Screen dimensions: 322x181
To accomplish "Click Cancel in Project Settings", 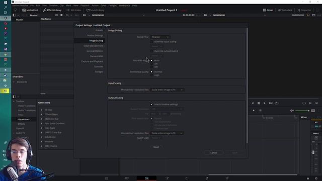I will (x=213, y=153).
